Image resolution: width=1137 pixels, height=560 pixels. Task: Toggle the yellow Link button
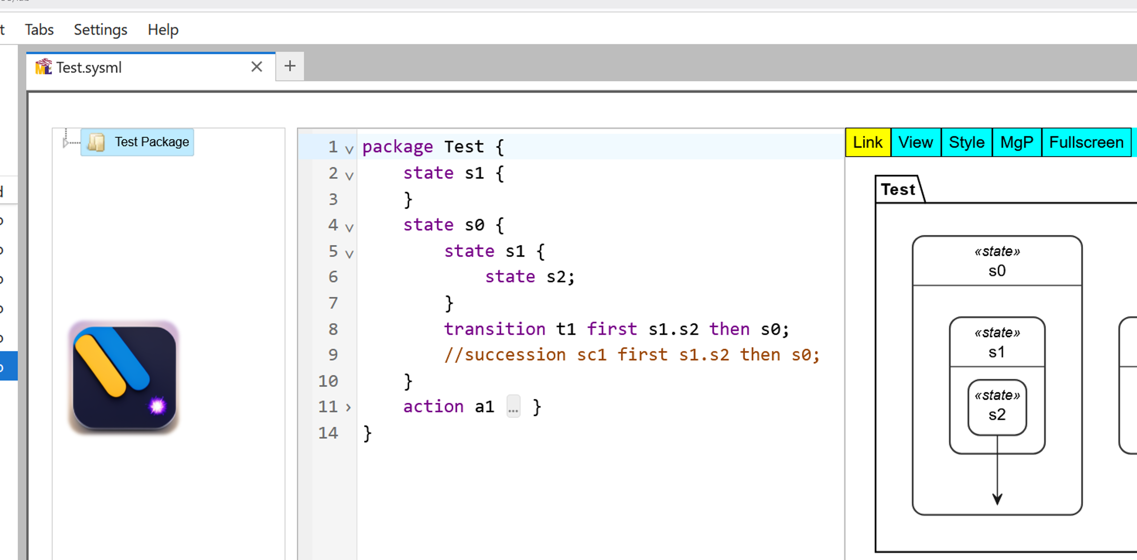point(867,142)
